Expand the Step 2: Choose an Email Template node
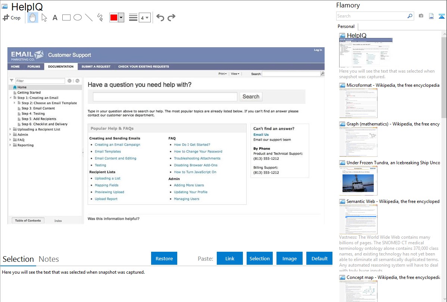Viewport: 447px width, 302px height. [15, 103]
